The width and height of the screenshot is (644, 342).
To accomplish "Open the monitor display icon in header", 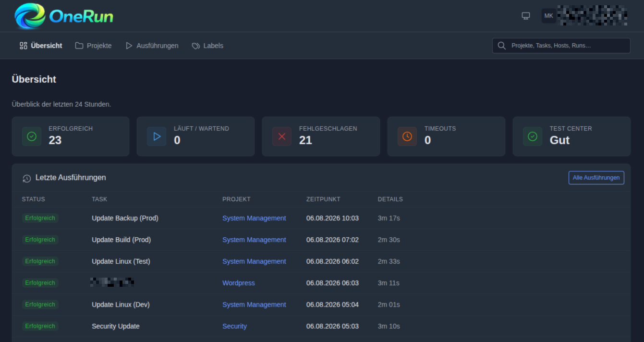I will point(526,16).
